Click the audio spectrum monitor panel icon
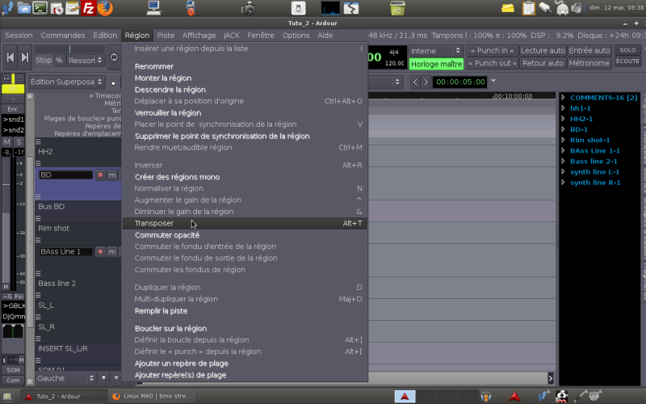Viewport: 646px width, 404px height. pyautogui.click(x=330, y=8)
